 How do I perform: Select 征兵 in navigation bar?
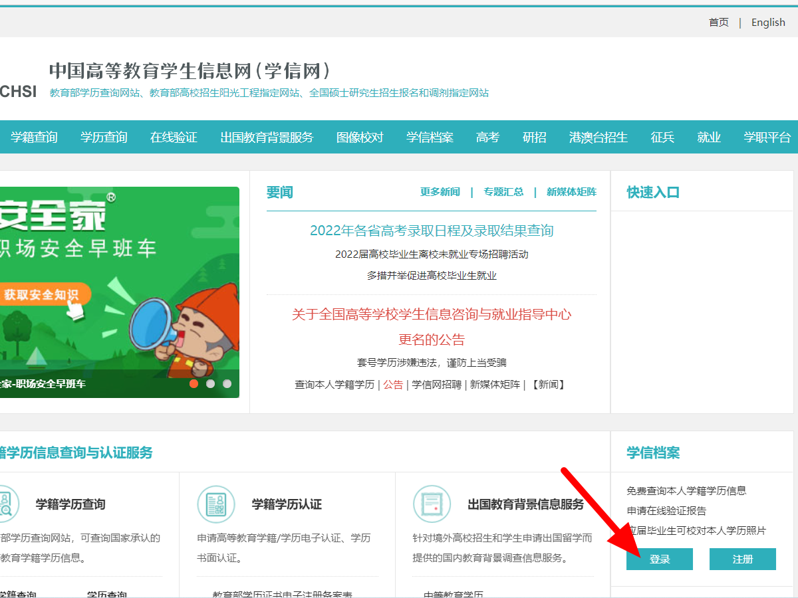coord(662,138)
